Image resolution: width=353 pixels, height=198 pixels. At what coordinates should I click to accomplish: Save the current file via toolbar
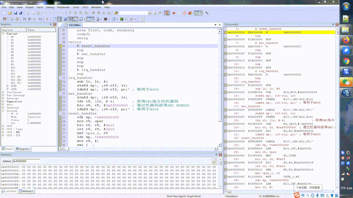pos(15,13)
